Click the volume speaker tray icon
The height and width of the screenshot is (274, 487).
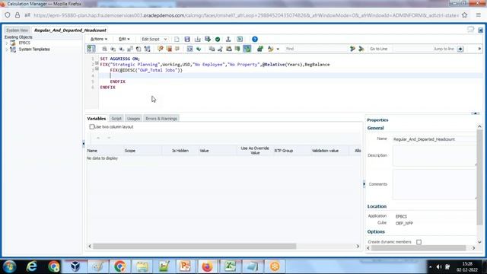click(x=438, y=267)
